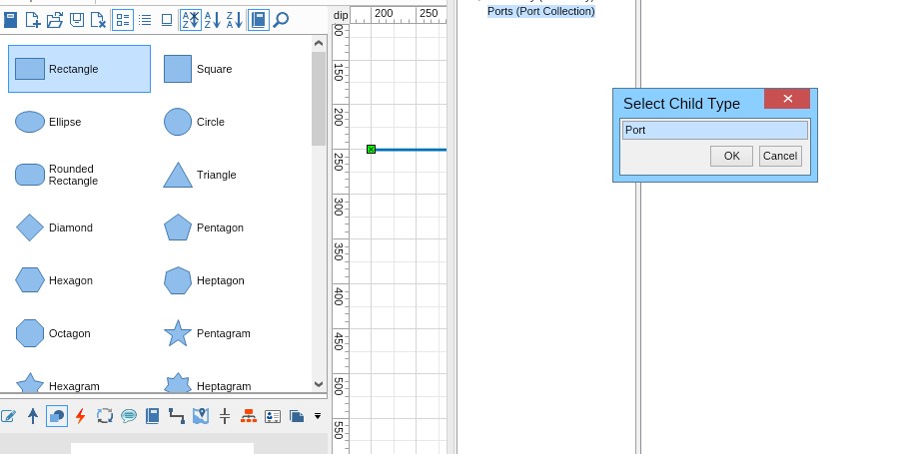Sort shapes Z to A
Viewport: 917px width, 454px height.
234,20
